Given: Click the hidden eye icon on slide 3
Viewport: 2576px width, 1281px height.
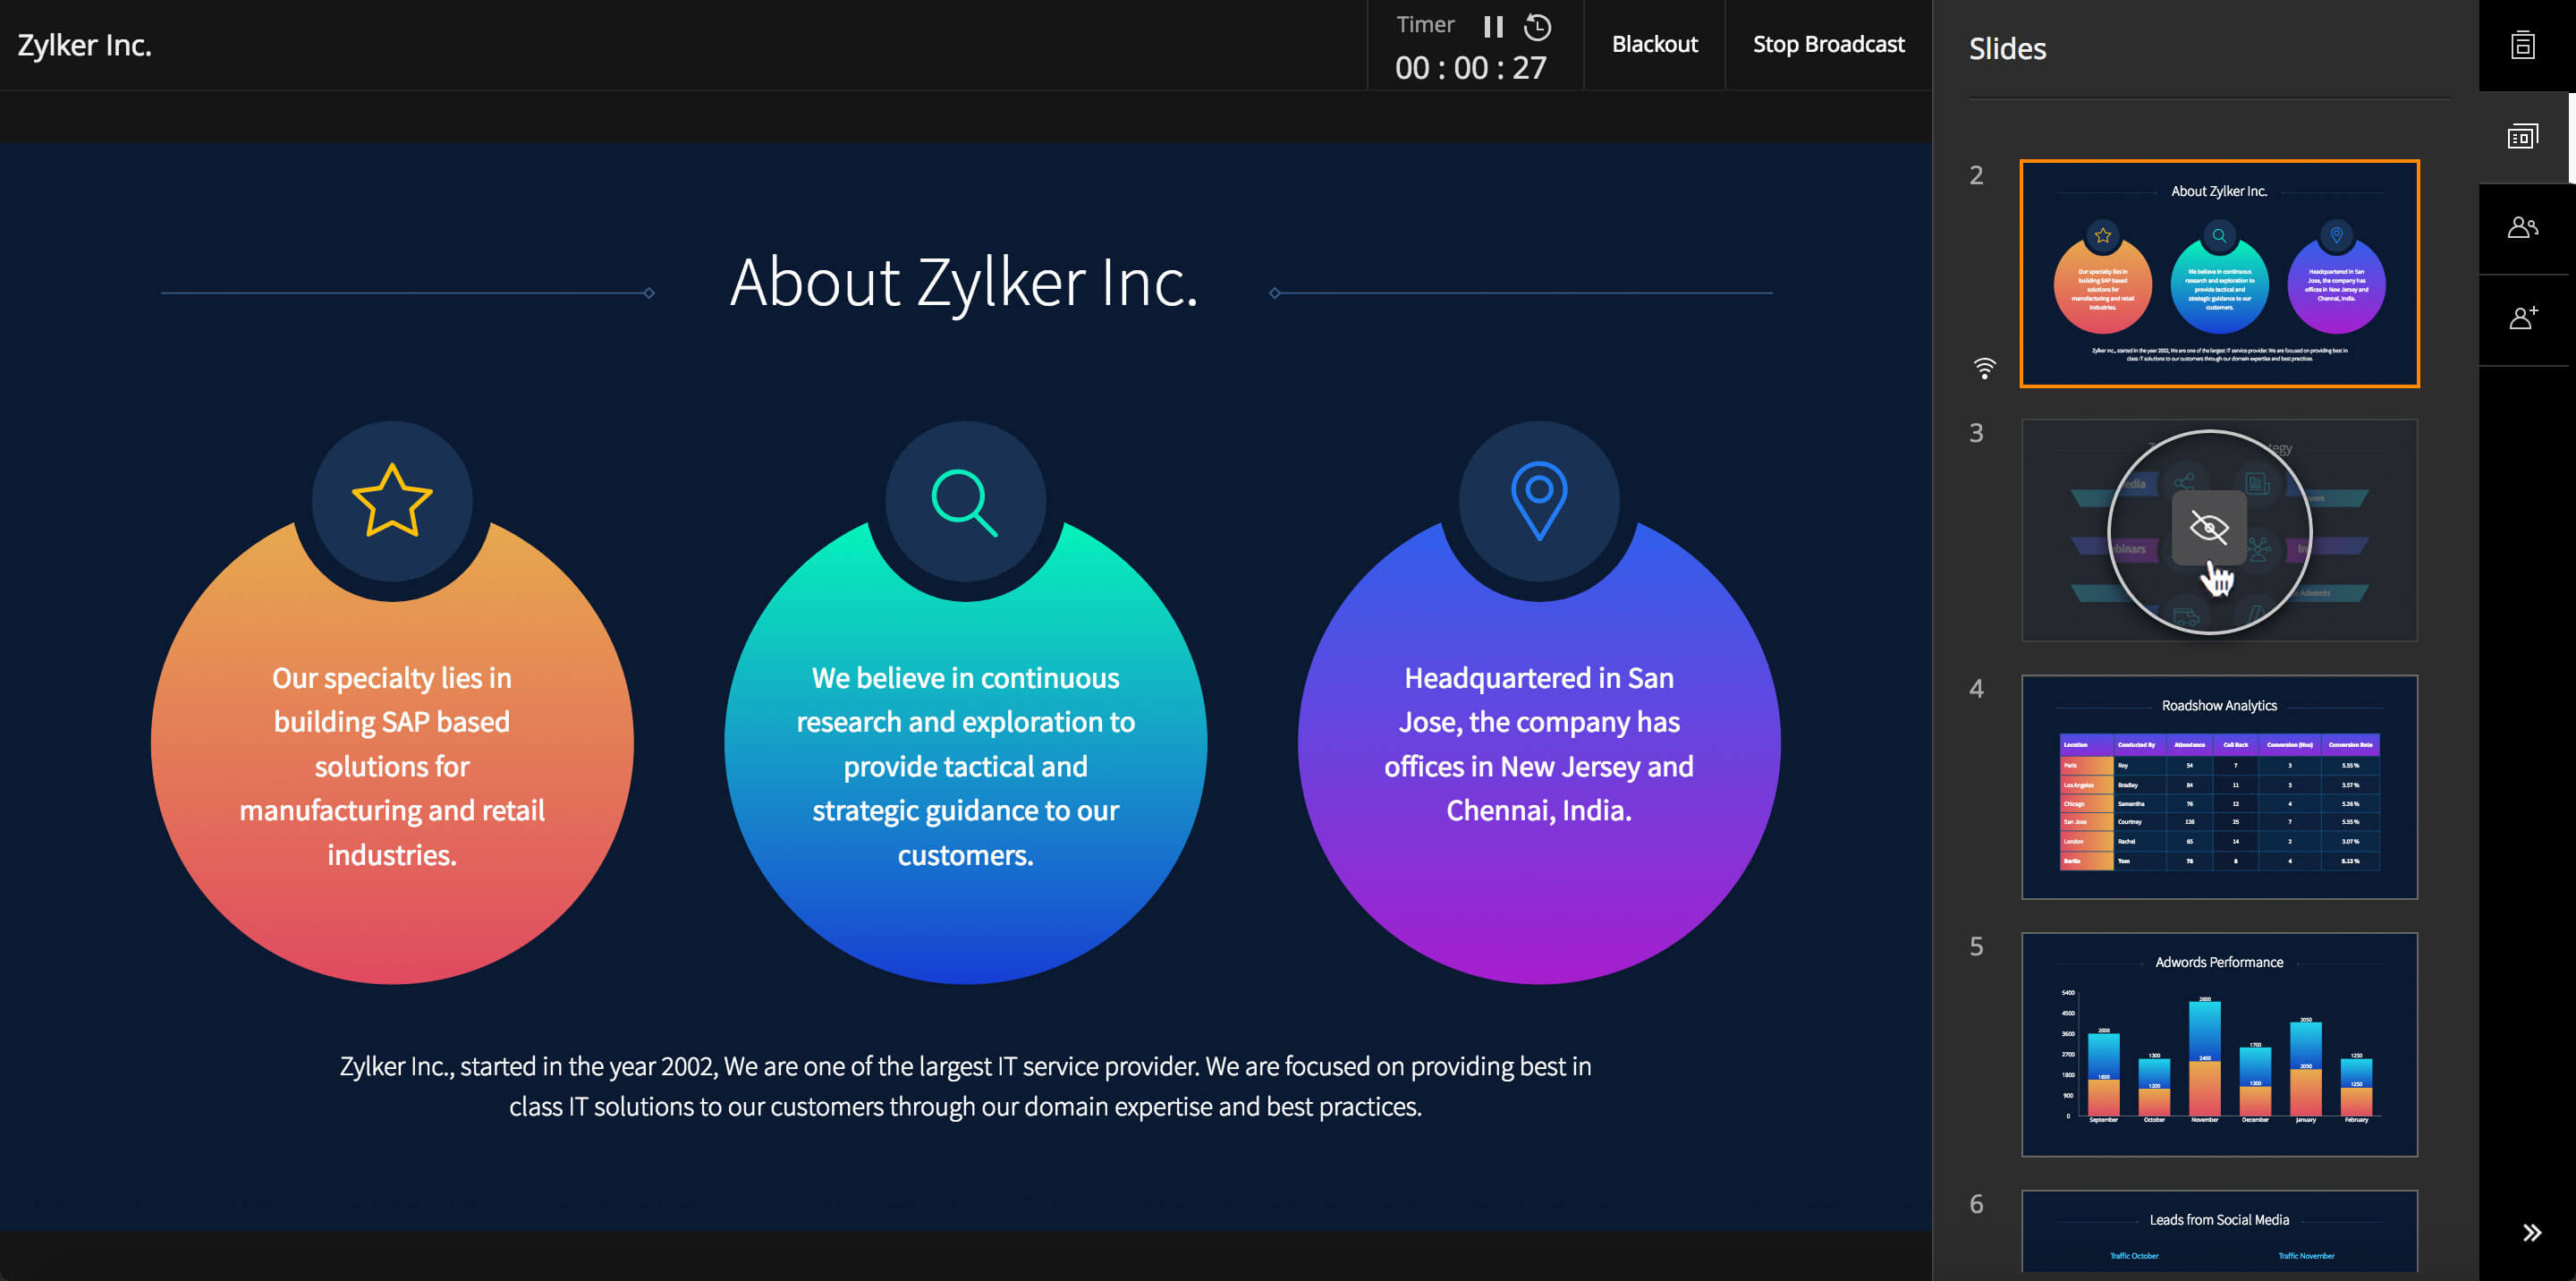Looking at the screenshot, I should pos(2218,529).
